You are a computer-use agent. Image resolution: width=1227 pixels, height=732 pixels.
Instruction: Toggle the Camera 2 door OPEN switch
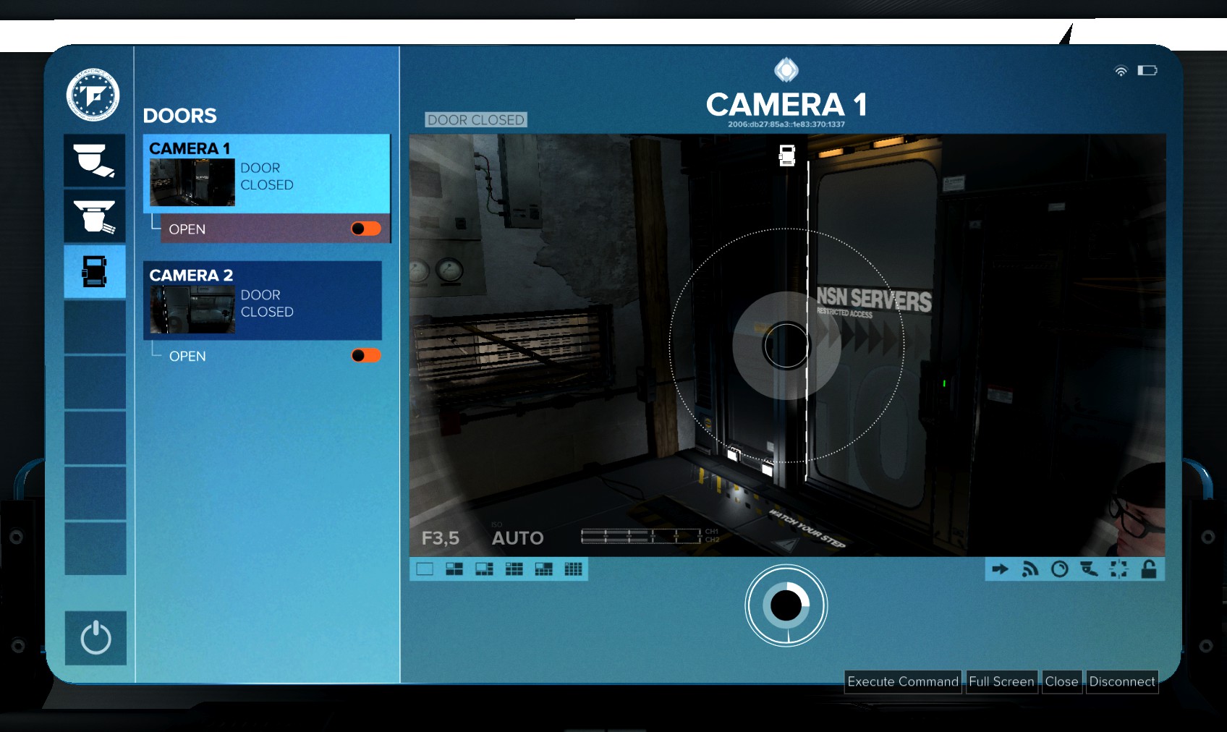pyautogui.click(x=366, y=355)
